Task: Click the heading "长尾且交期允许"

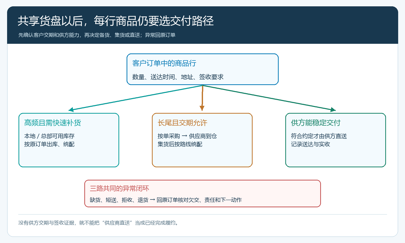Action: pyautogui.click(x=183, y=123)
